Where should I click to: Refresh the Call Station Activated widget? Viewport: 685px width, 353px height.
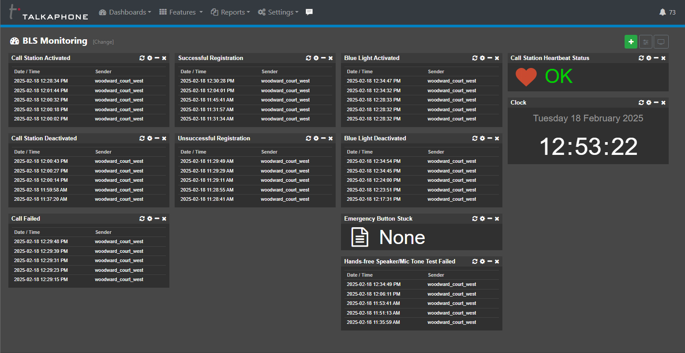coord(142,58)
